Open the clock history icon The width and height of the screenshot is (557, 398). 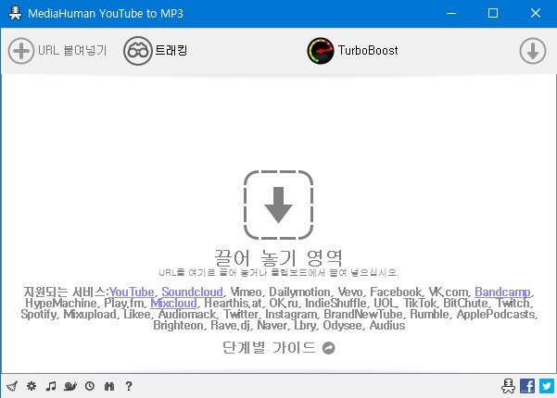click(x=90, y=386)
